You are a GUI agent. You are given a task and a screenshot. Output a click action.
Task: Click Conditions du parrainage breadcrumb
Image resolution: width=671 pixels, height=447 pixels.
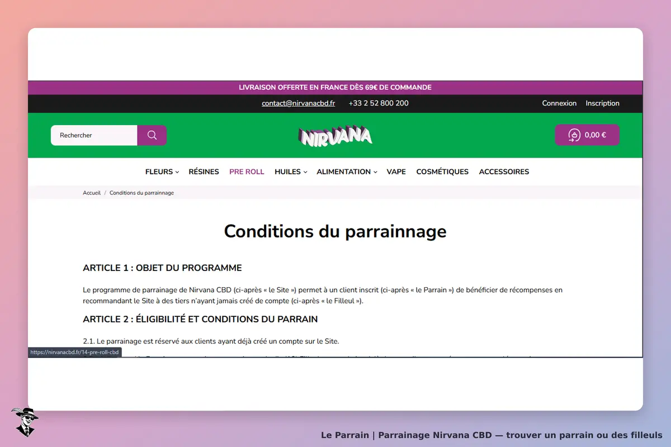click(141, 193)
